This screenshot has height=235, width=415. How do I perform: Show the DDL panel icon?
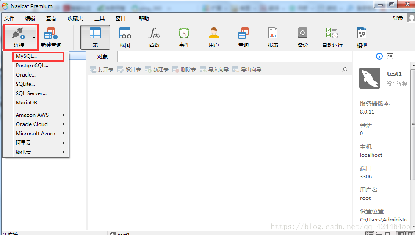tap(390, 56)
